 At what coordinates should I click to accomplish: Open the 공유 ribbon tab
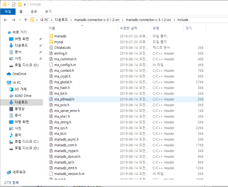[34, 12]
